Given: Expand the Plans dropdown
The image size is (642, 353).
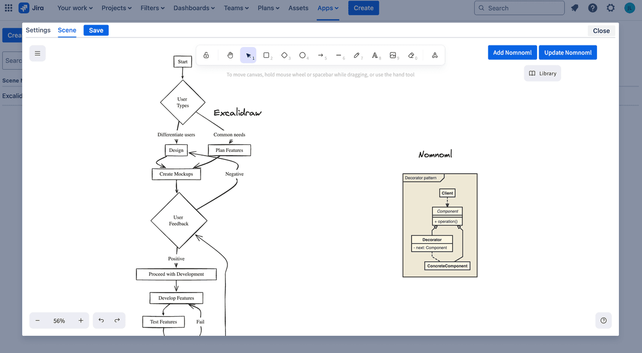Looking at the screenshot, I should (x=270, y=8).
